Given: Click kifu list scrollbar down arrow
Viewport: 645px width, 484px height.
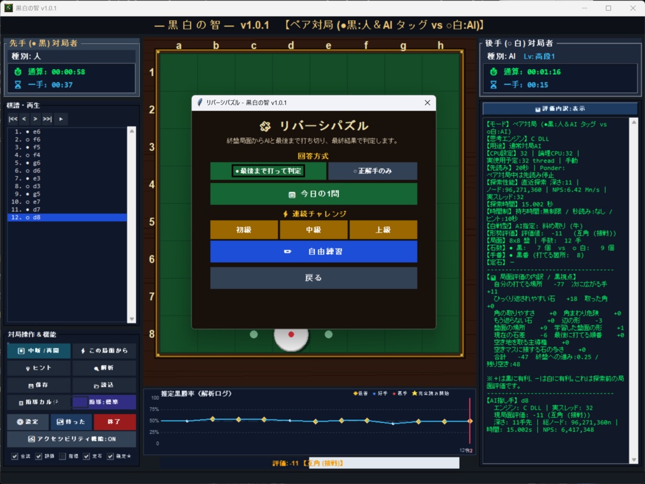Looking at the screenshot, I should (x=132, y=319).
